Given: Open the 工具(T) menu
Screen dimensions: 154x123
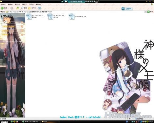Looking at the screenshot, I should (x=31, y=5).
